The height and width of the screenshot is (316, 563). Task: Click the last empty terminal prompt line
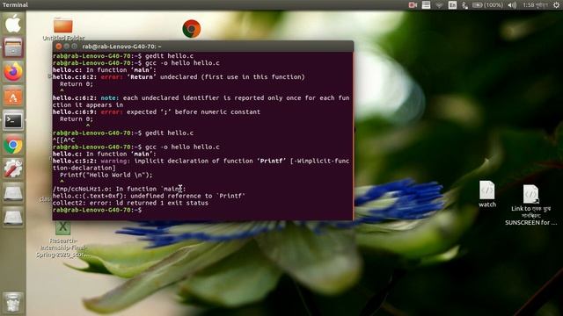[x=98, y=210]
